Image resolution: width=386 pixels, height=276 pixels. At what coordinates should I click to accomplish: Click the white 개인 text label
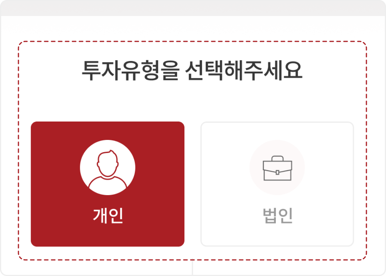(108, 215)
